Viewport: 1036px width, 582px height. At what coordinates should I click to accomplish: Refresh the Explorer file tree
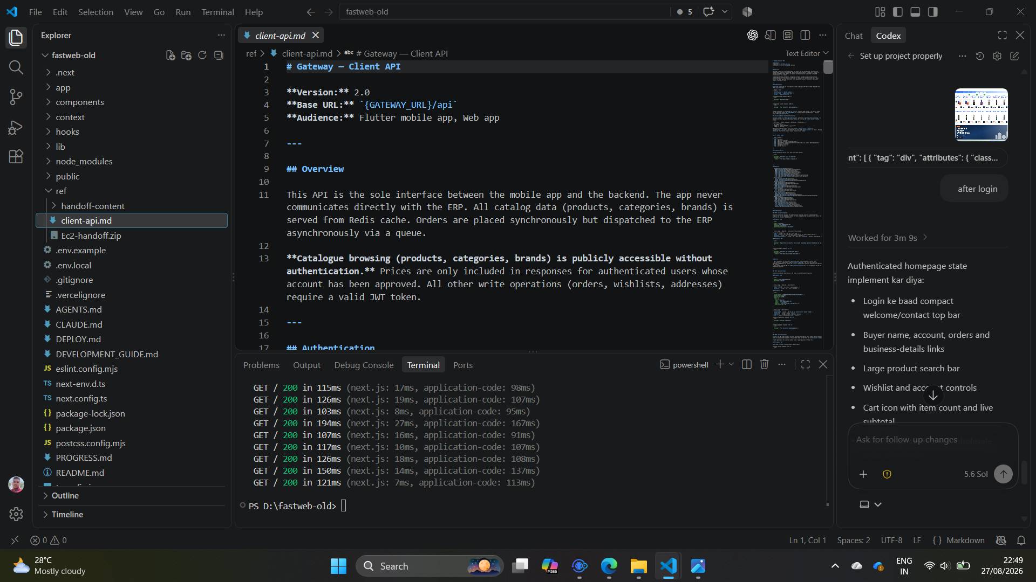pos(202,55)
